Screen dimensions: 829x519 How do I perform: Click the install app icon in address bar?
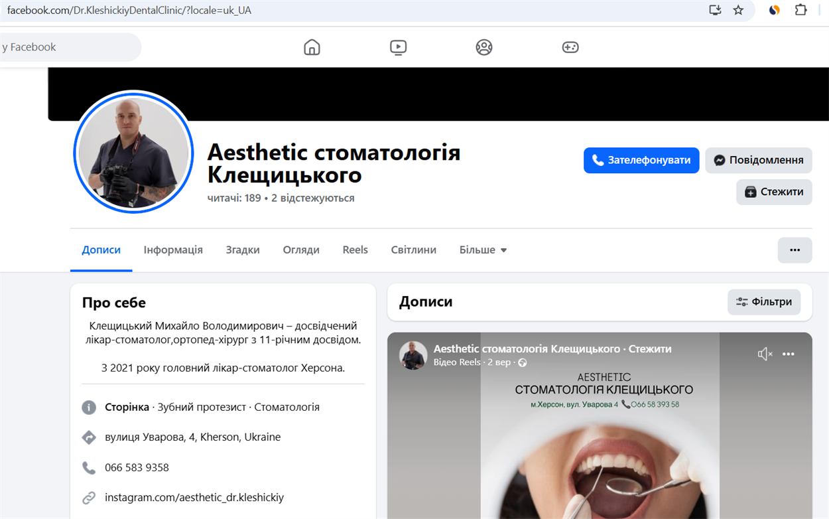click(715, 10)
